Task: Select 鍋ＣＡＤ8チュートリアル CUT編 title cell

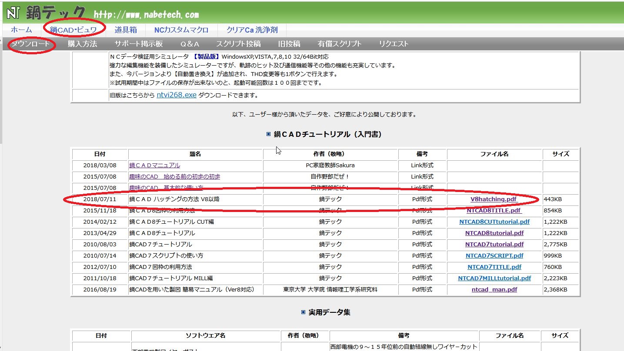Action: (x=196, y=222)
